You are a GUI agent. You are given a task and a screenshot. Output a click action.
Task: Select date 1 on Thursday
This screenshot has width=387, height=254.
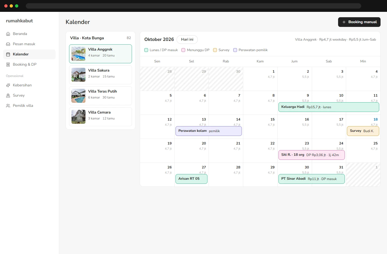(x=274, y=72)
